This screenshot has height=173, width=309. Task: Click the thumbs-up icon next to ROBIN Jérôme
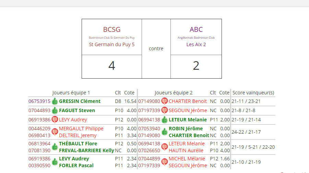165,132
